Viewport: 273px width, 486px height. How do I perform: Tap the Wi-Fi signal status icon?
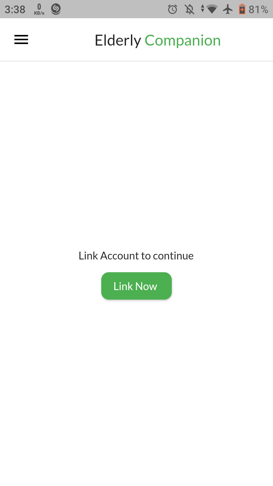(212, 9)
